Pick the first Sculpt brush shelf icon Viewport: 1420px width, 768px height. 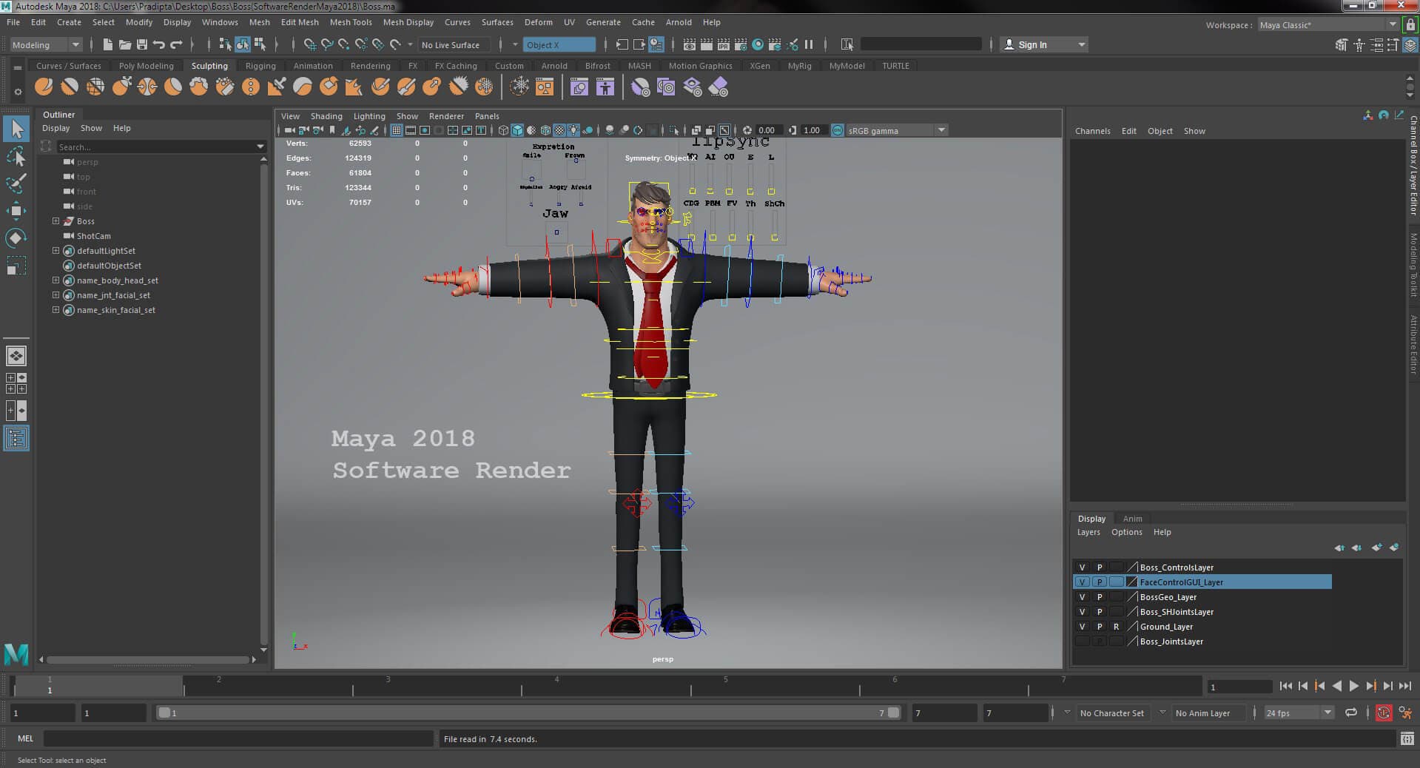[44, 87]
